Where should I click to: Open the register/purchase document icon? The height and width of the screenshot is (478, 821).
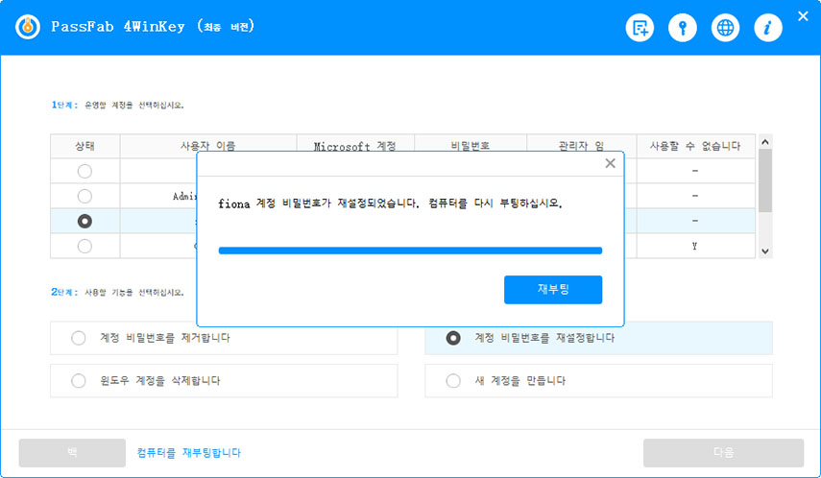[x=640, y=28]
